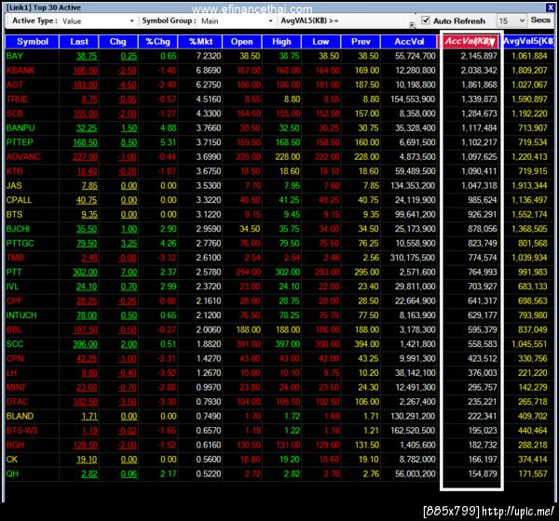The height and width of the screenshot is (521, 559).
Task: Select the BAY symbol row
Action: (279, 56)
